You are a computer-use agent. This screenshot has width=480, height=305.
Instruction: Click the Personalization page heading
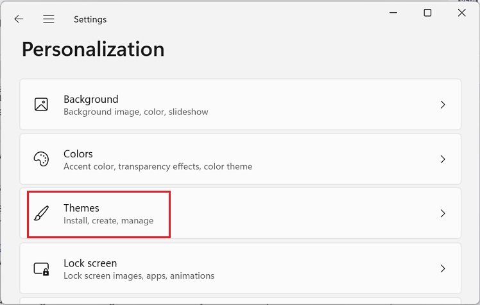pos(93,49)
